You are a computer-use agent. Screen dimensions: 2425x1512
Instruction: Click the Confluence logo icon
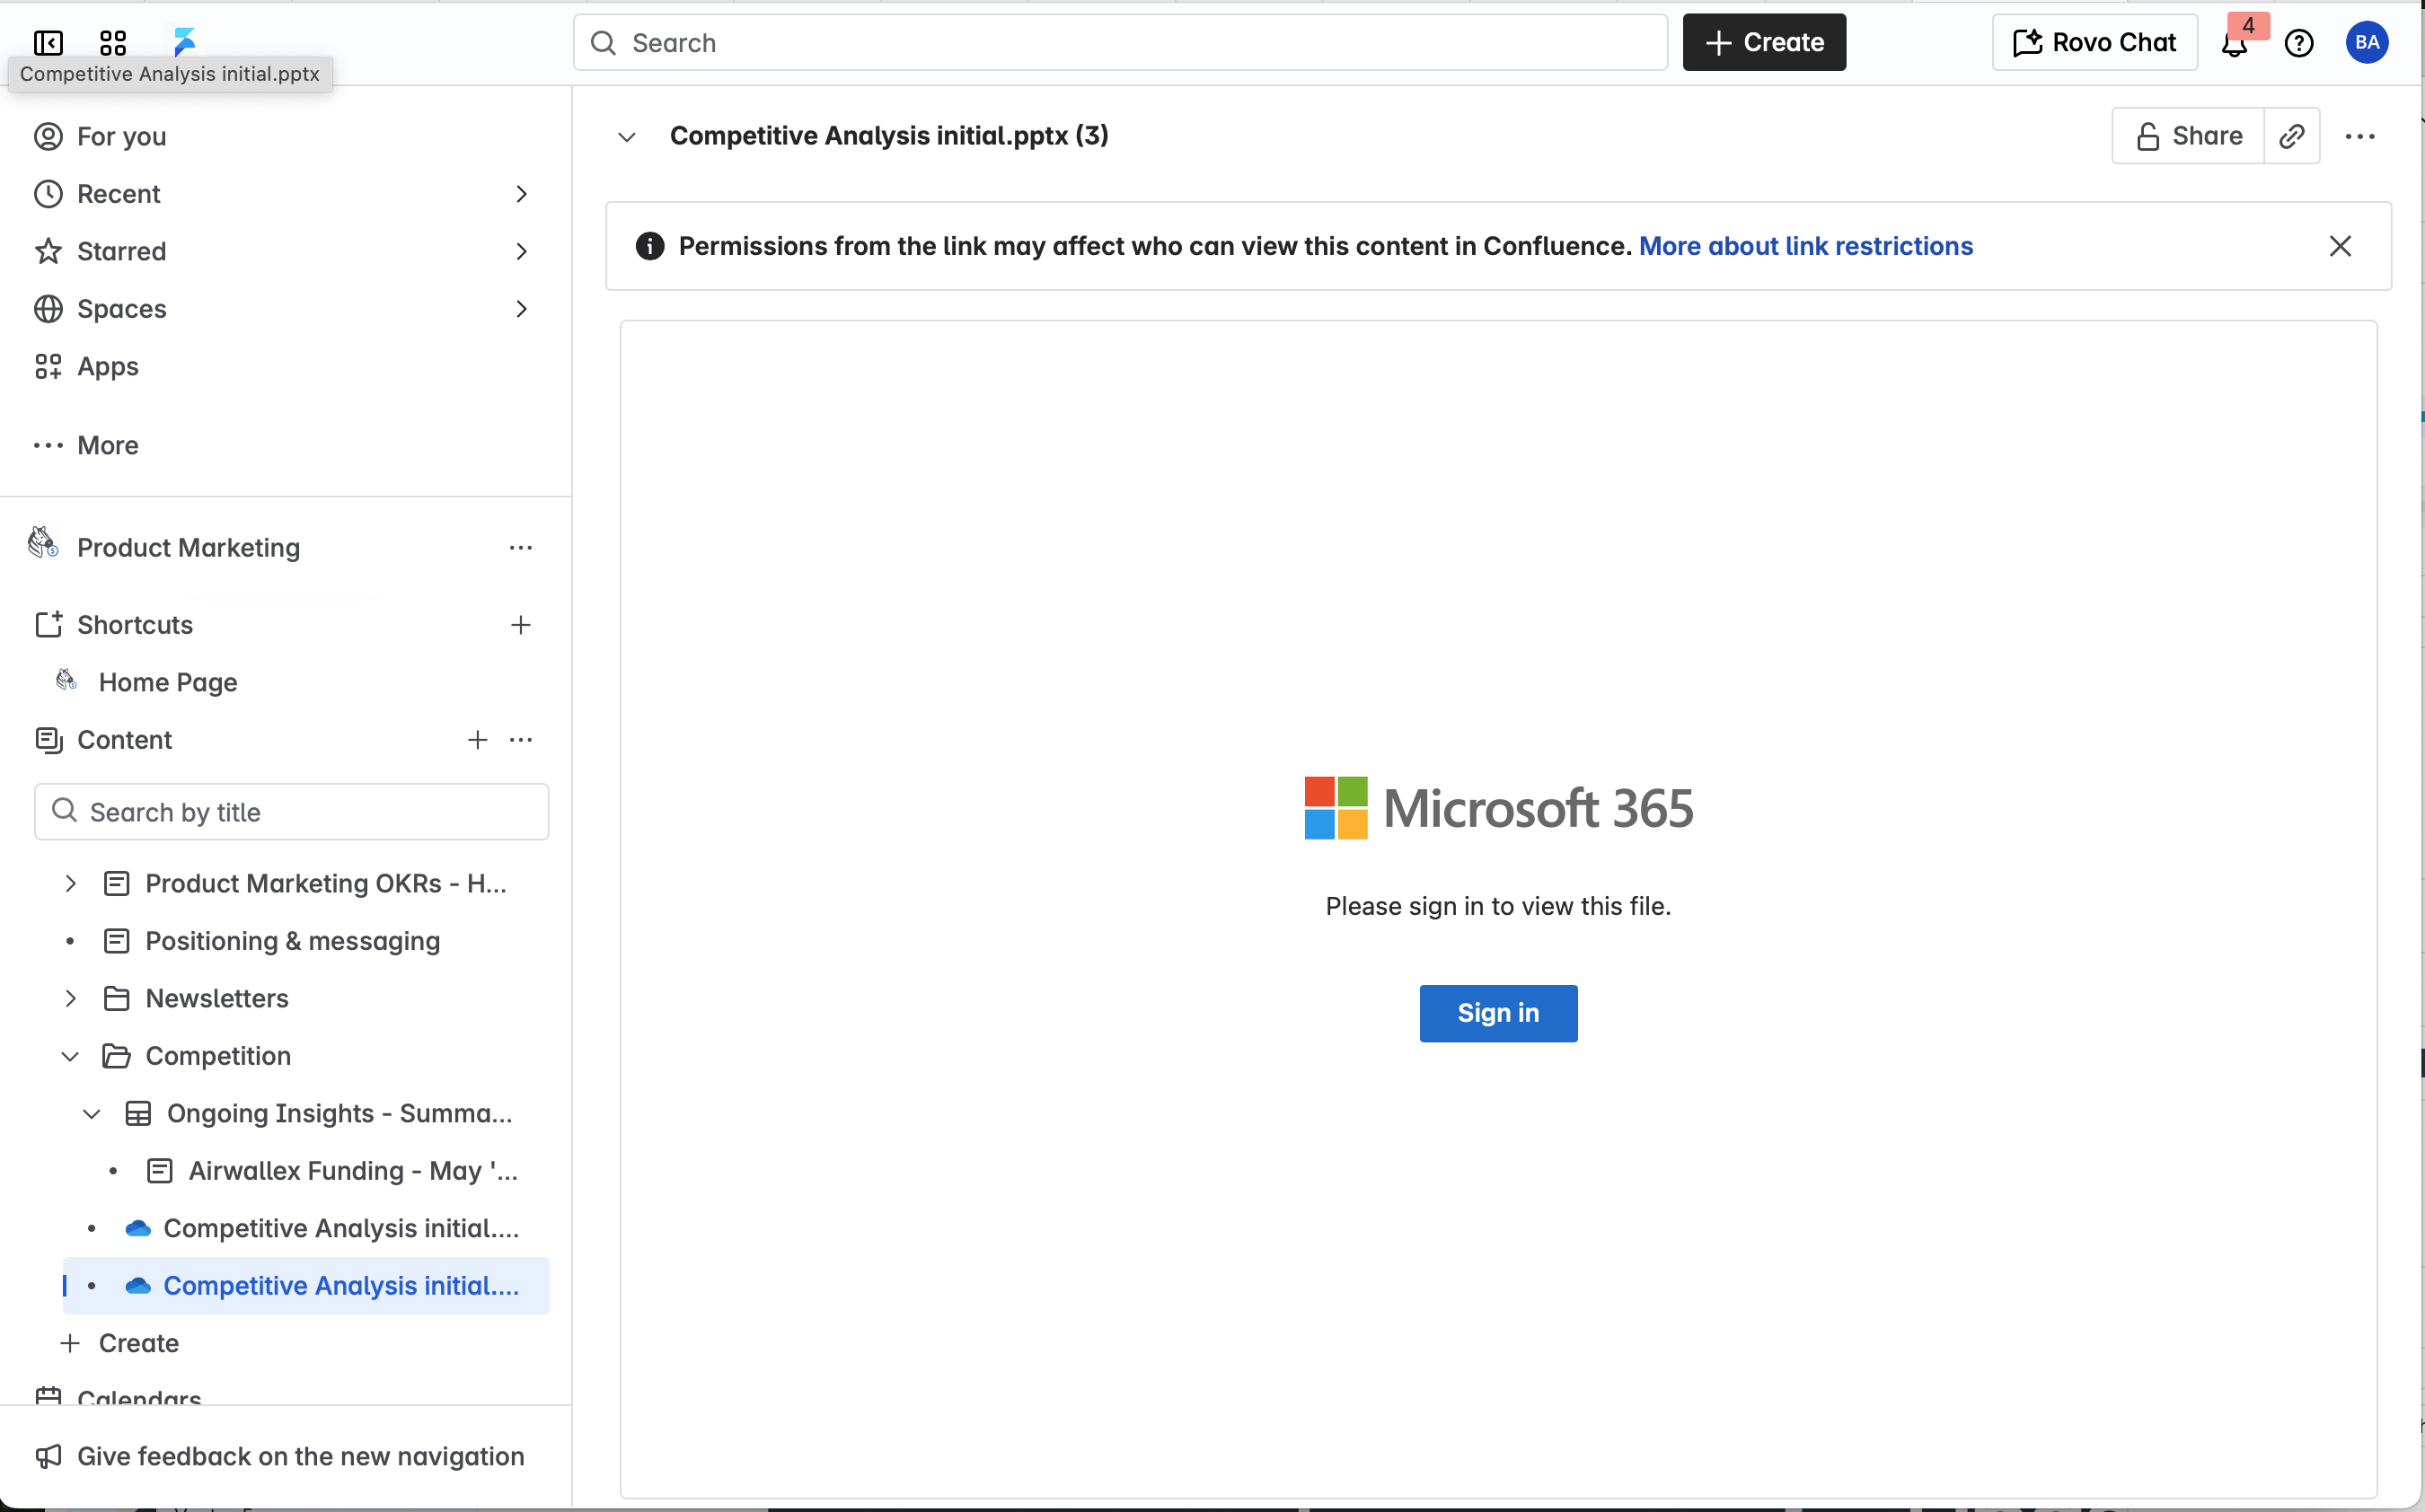tap(184, 42)
